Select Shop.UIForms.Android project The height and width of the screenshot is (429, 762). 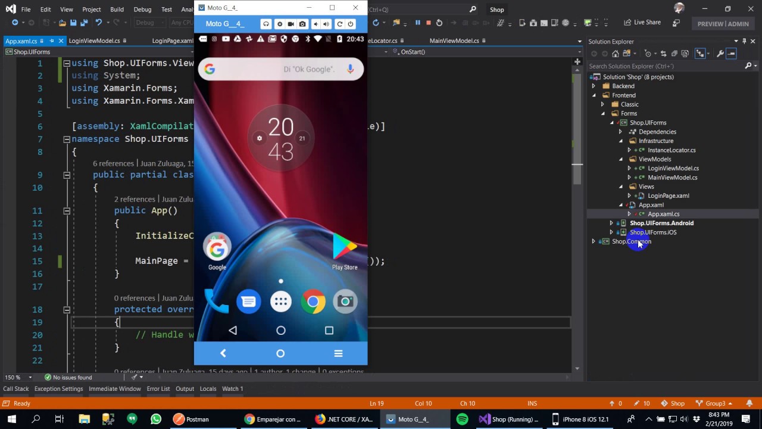pyautogui.click(x=661, y=223)
